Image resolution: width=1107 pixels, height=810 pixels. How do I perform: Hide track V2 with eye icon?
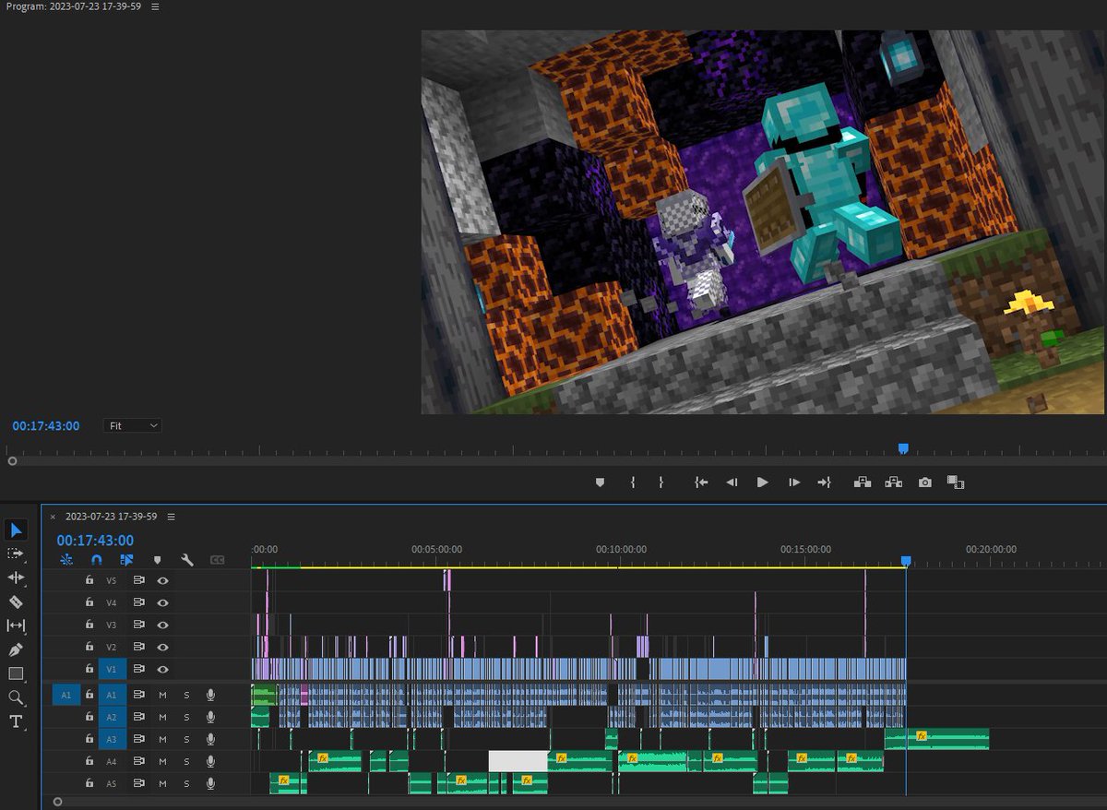click(162, 647)
